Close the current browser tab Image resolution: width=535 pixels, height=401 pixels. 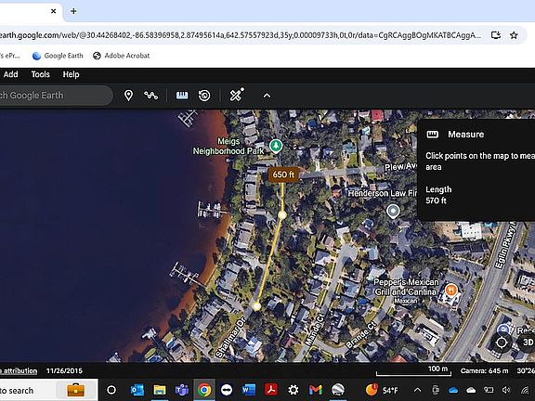54,11
